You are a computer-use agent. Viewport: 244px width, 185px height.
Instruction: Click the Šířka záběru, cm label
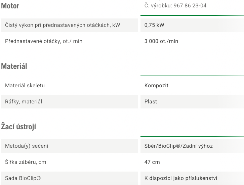tap(26, 162)
